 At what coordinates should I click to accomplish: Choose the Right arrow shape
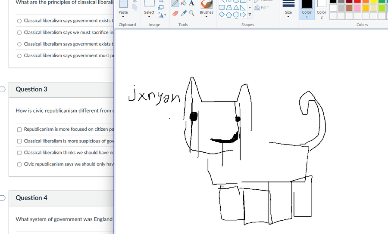click(243, 15)
